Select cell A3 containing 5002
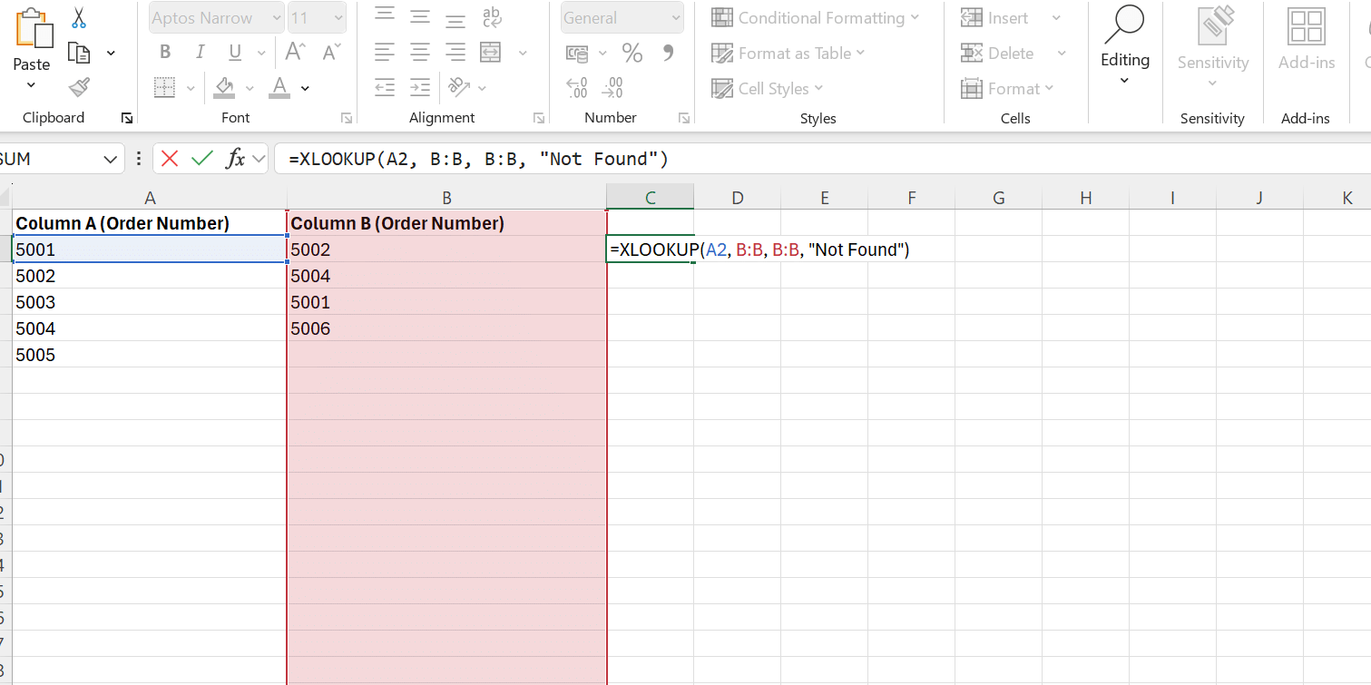Image resolution: width=1371 pixels, height=685 pixels. (x=150, y=276)
